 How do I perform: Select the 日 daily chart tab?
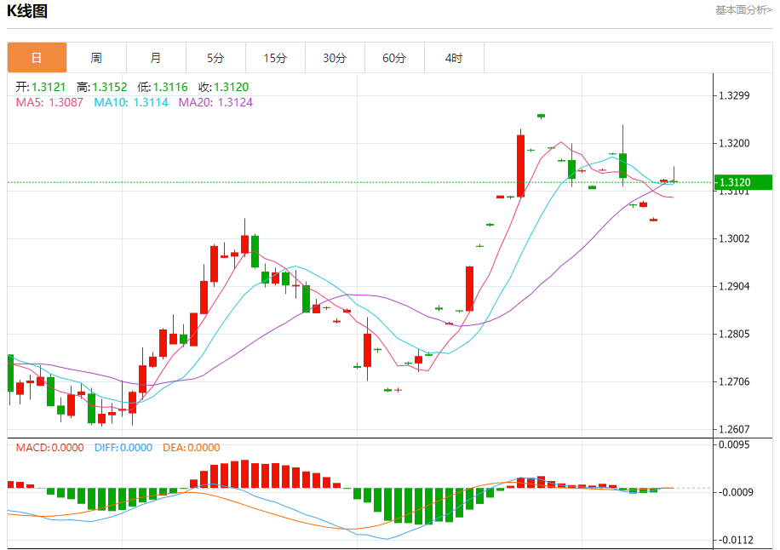click(37, 58)
